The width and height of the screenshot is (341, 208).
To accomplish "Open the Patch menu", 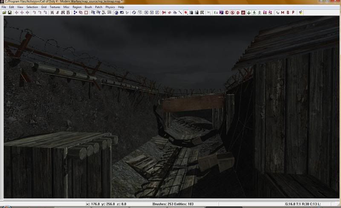I will [x=99, y=7].
